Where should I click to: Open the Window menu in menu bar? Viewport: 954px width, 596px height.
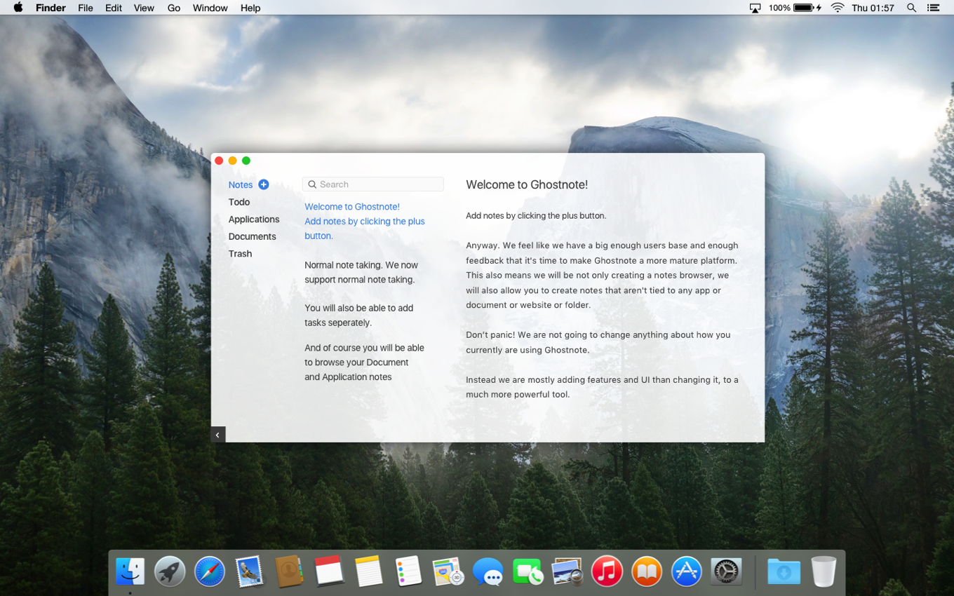click(210, 8)
